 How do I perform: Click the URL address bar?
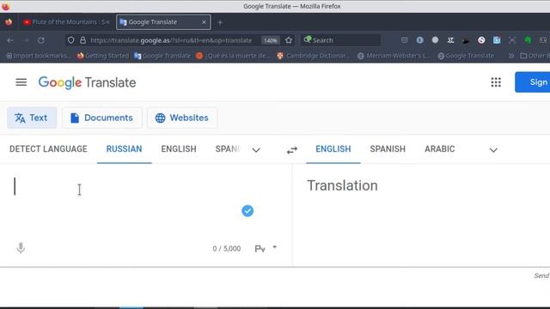(x=171, y=40)
